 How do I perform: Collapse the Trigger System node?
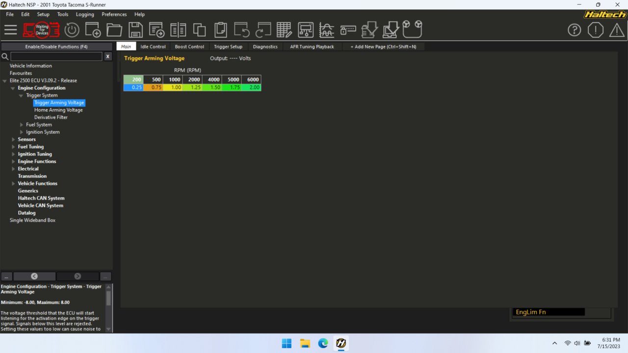[x=21, y=95]
